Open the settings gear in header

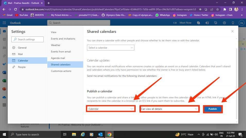[224, 23]
